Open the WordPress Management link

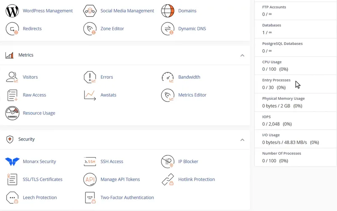coord(48,11)
